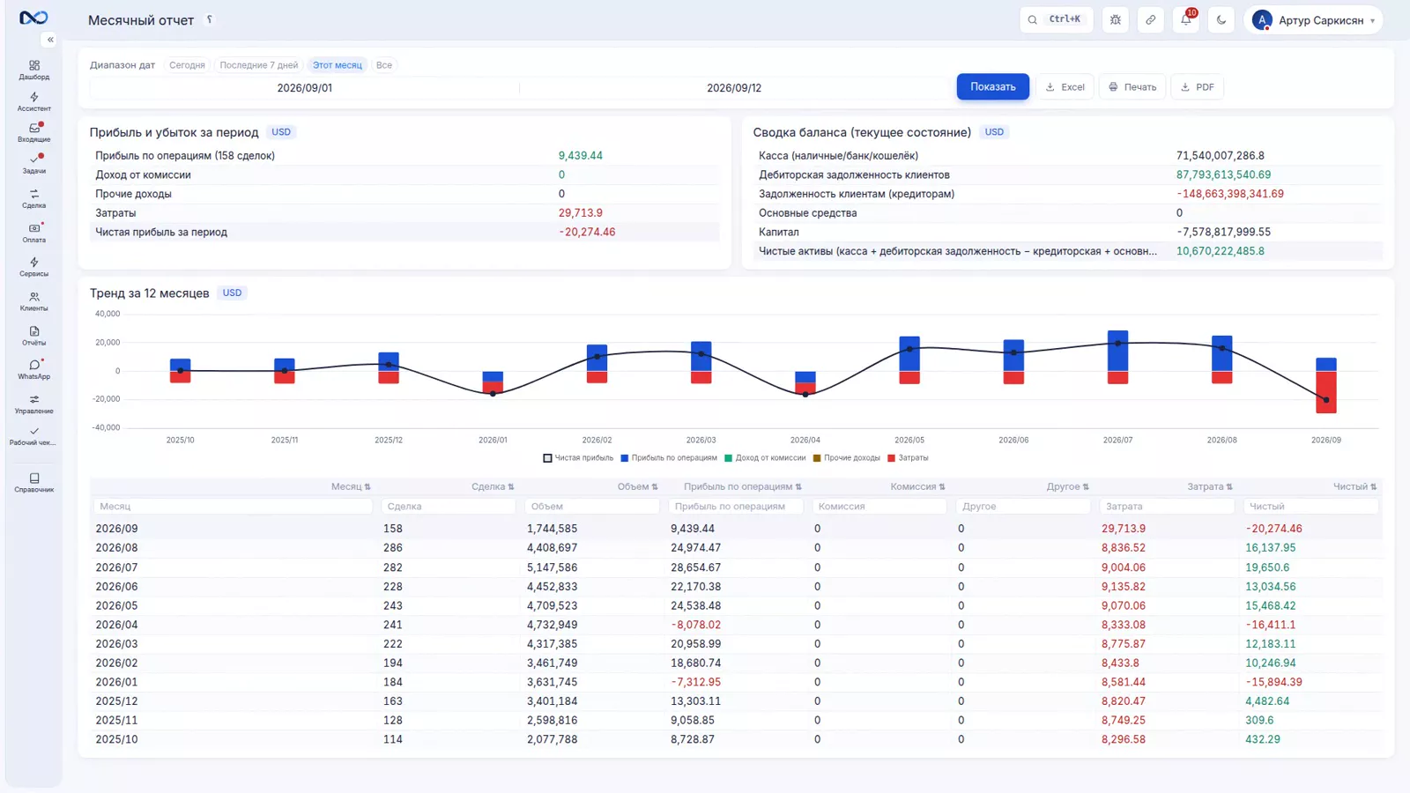Viewport: 1410px width, 793px height.
Task: Toggle dark mode moon icon
Action: (1221, 19)
